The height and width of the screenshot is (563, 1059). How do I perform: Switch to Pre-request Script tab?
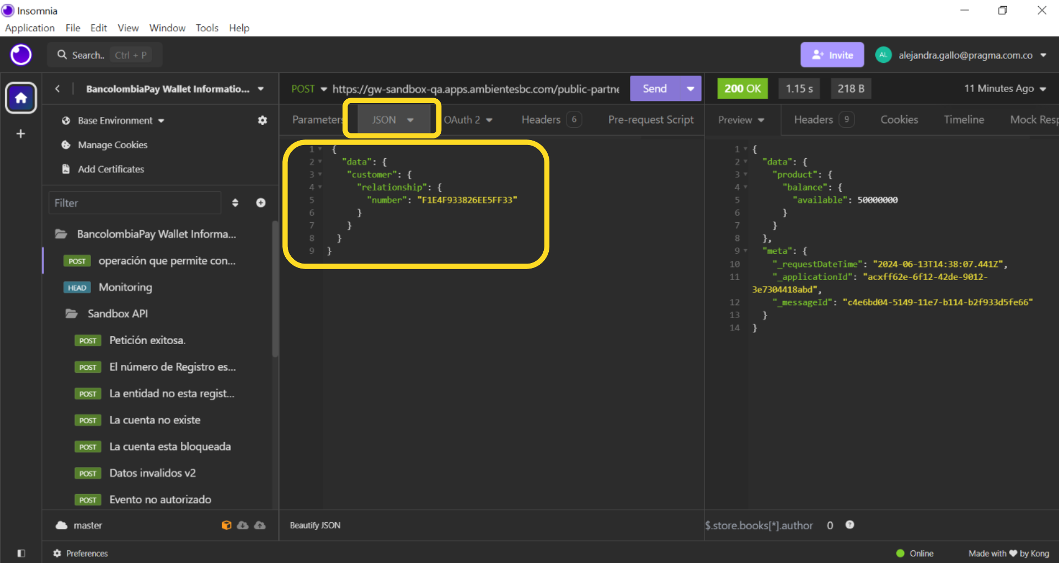(651, 120)
